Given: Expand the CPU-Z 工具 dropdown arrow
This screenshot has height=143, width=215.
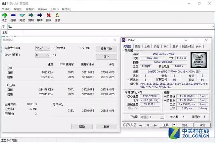Looking at the screenshot, I should pyautogui.click(x=174, y=125).
